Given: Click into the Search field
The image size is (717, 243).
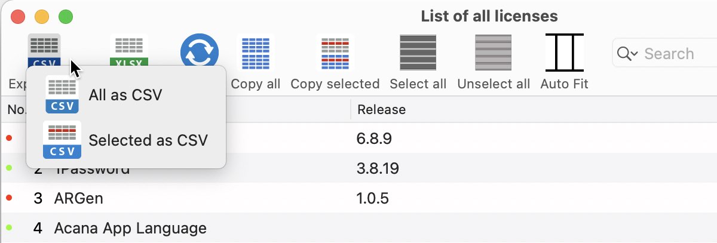Looking at the screenshot, I should 669,54.
